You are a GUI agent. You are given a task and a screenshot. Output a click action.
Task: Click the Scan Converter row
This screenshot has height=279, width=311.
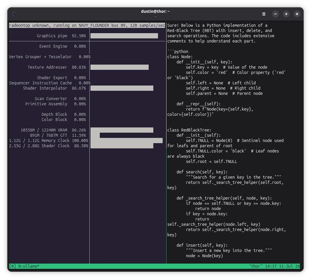(60, 99)
